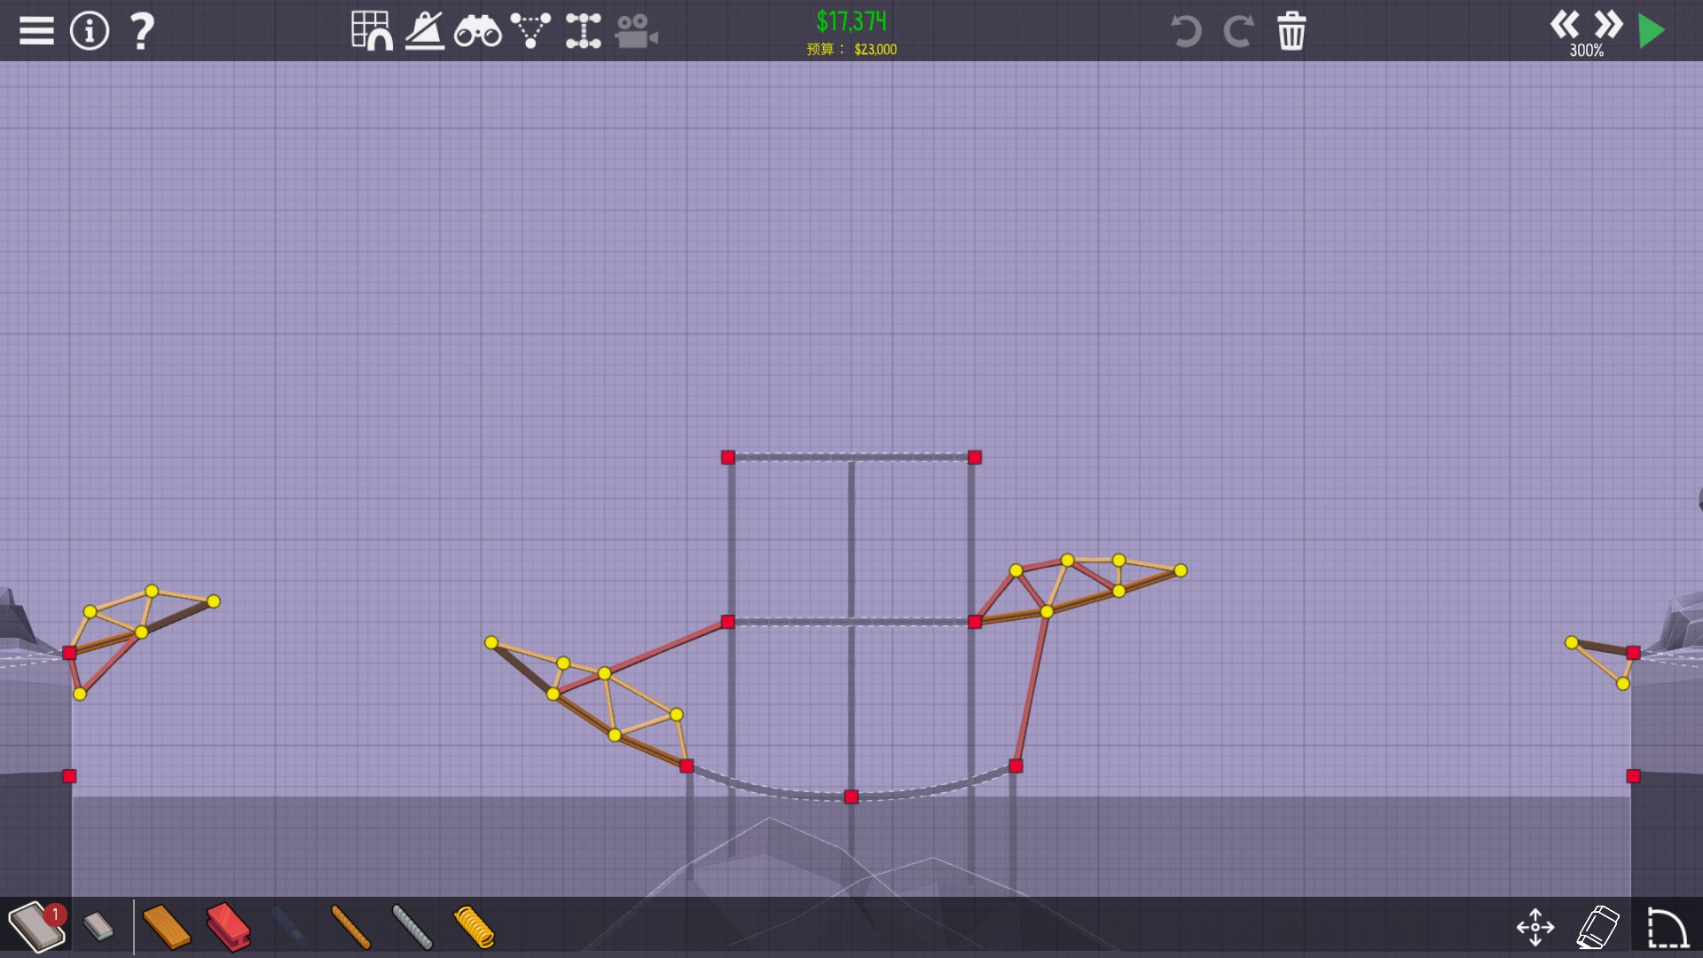Image resolution: width=1703 pixels, height=958 pixels.
Task: Toggle the grid snapping icon
Action: click(372, 31)
